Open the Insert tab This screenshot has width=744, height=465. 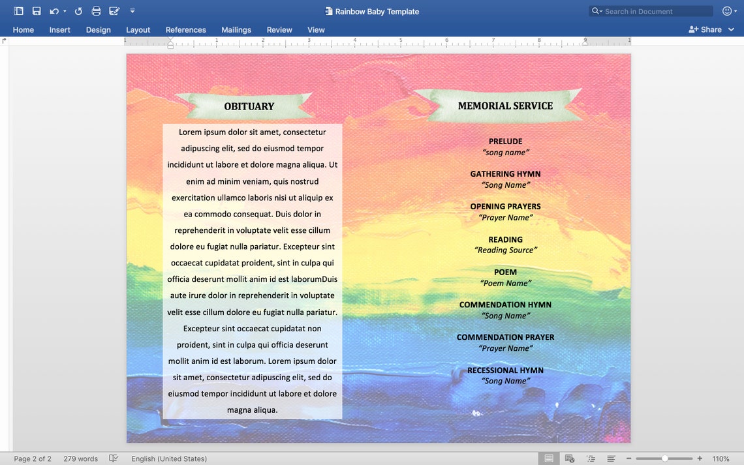click(x=60, y=29)
